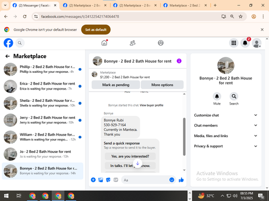Dismiss the default browser banner
Image resolution: width=269 pixels, height=201 pixels.
tap(262, 29)
